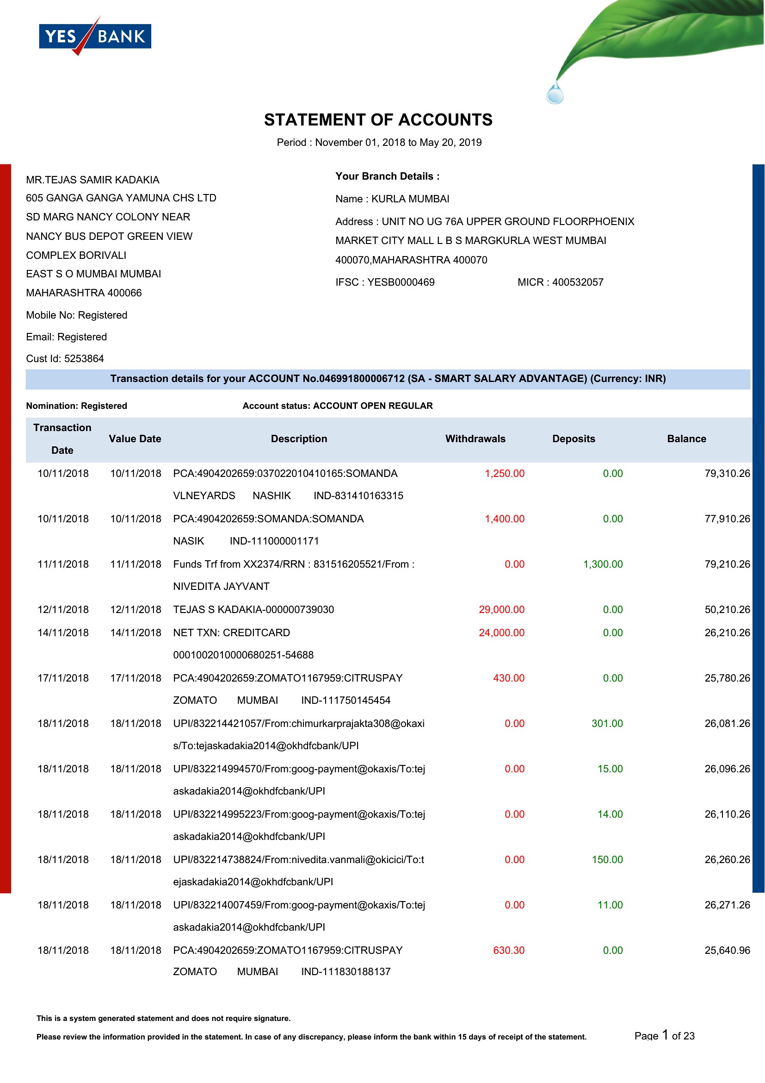Click balance 79,310.26
This screenshot has width=765, height=1083.
pos(728,473)
